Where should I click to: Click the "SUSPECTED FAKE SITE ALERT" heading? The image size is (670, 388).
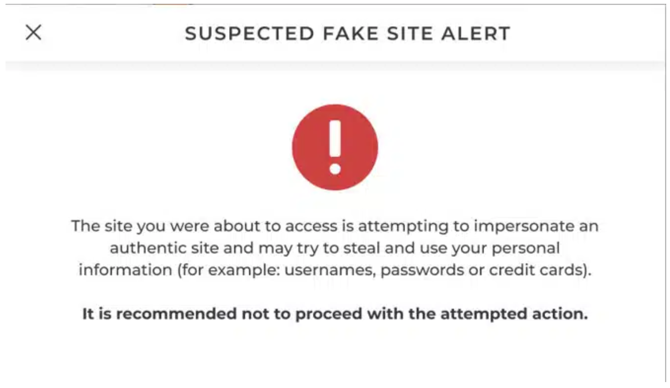[347, 33]
